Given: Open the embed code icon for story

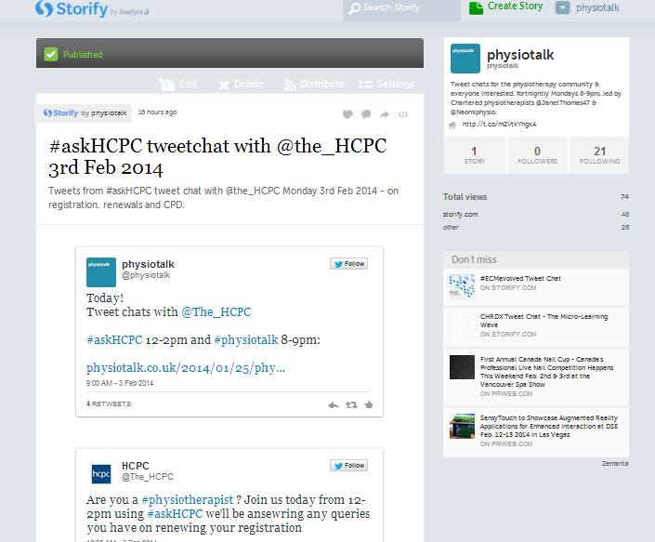Looking at the screenshot, I should [403, 114].
